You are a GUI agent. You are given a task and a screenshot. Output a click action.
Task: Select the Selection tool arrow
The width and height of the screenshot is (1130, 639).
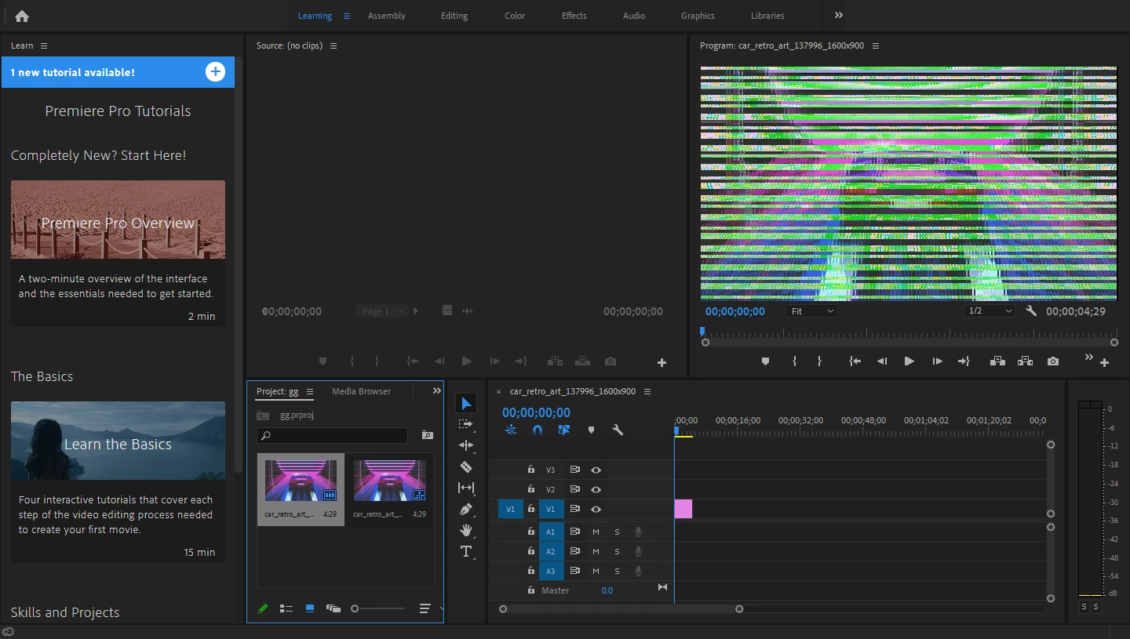(466, 403)
